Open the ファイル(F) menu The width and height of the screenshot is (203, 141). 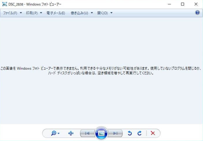(x=10, y=13)
